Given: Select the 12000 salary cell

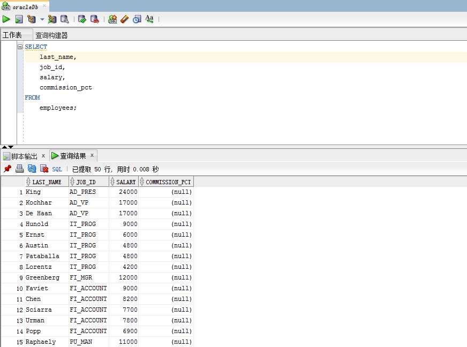Looking at the screenshot, I should click(124, 277).
